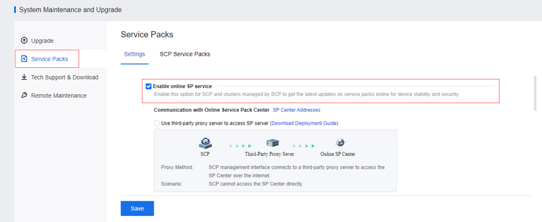The width and height of the screenshot is (542, 222).
Task: Click 'SCP cannot access the SP Center directly' text
Action: (256, 183)
